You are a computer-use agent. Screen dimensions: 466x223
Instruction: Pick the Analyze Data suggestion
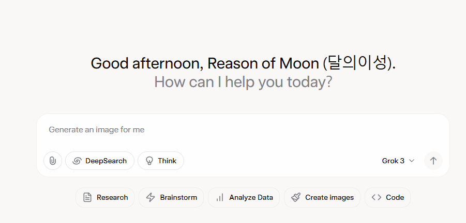point(244,198)
